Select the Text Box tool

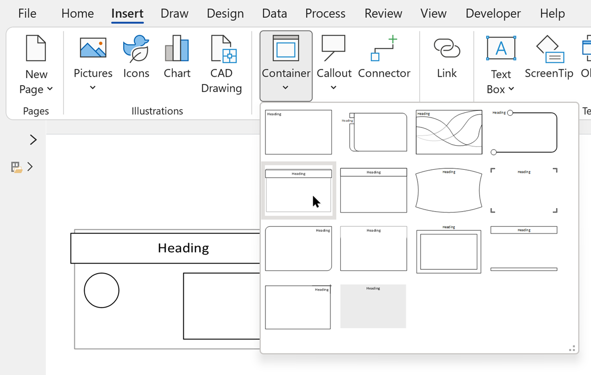coord(500,48)
